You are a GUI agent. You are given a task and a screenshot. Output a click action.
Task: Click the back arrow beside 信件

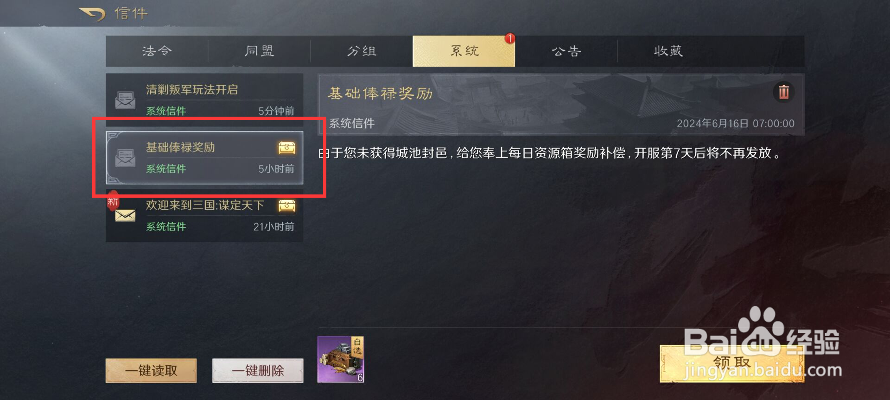pyautogui.click(x=92, y=14)
